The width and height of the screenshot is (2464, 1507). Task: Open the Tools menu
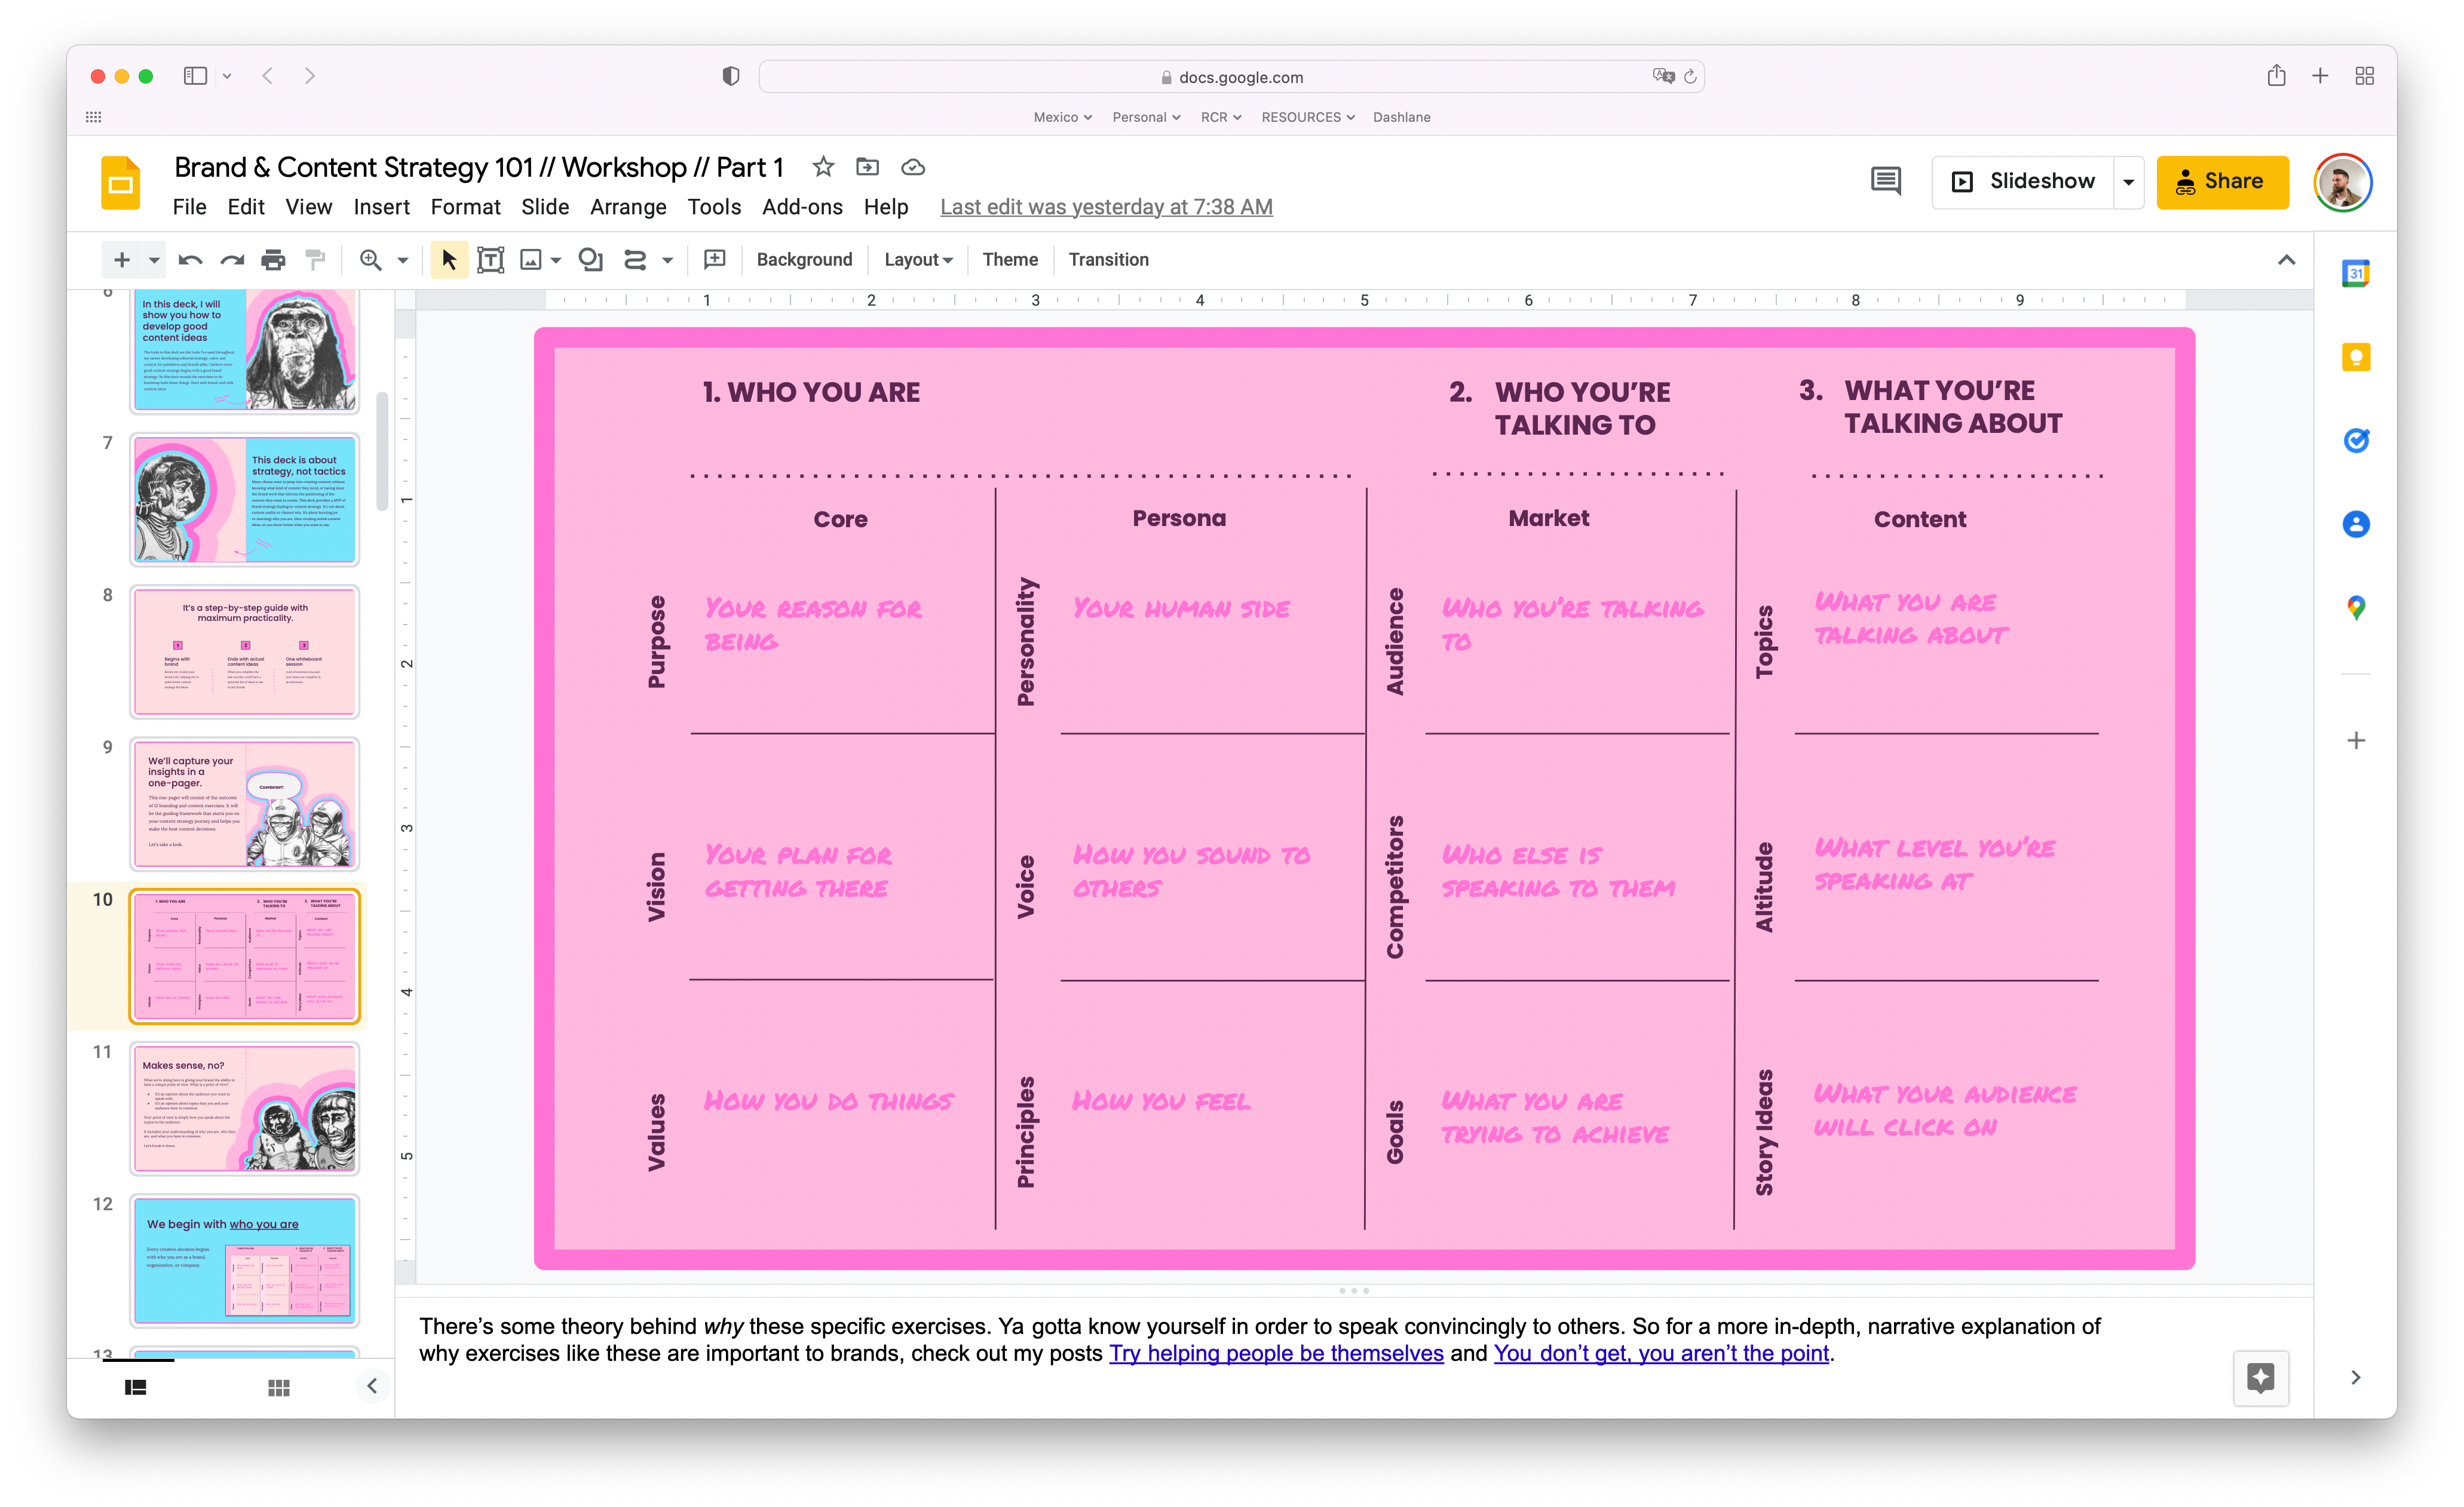[x=714, y=207]
